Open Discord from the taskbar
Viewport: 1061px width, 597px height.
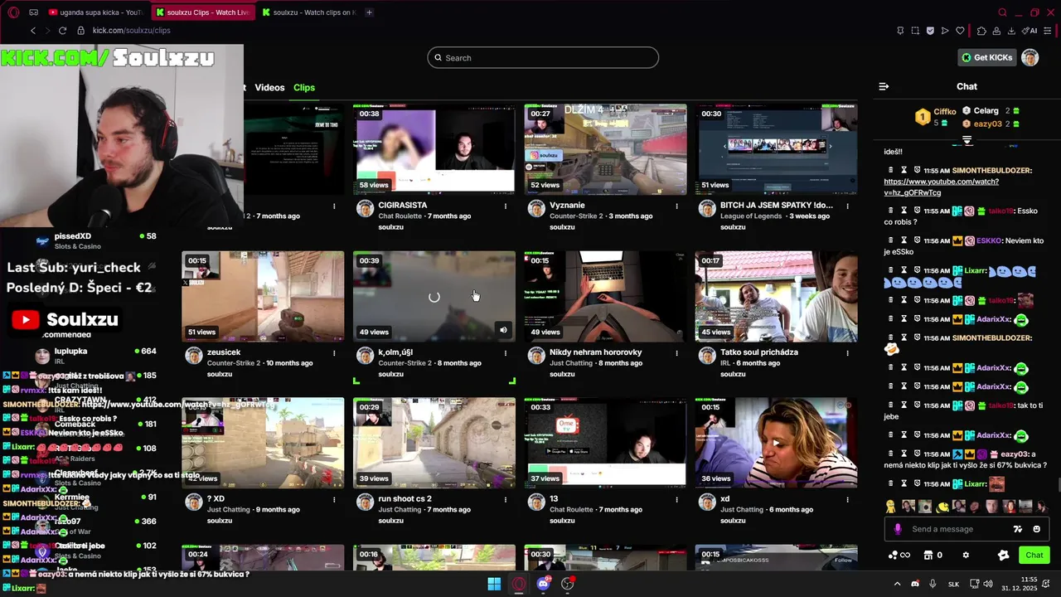click(x=543, y=584)
